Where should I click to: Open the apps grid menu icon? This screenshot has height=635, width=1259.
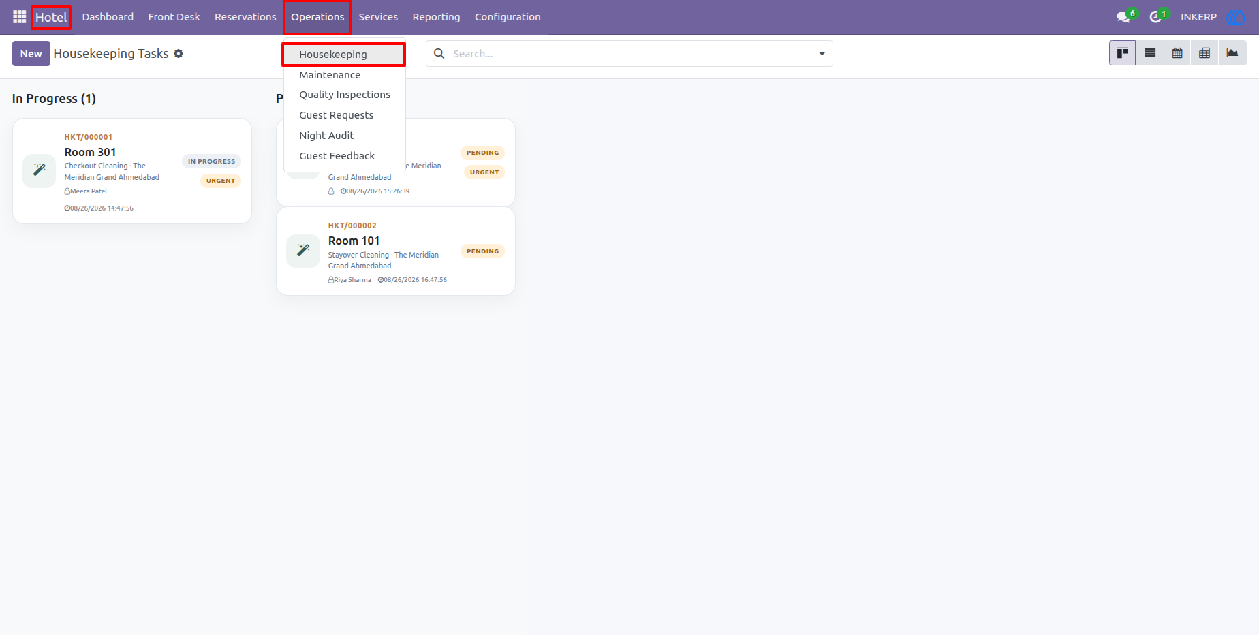19,16
